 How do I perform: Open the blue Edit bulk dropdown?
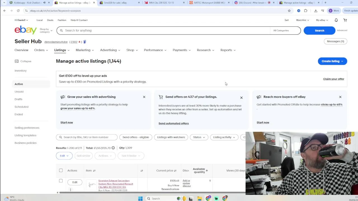pos(64,156)
